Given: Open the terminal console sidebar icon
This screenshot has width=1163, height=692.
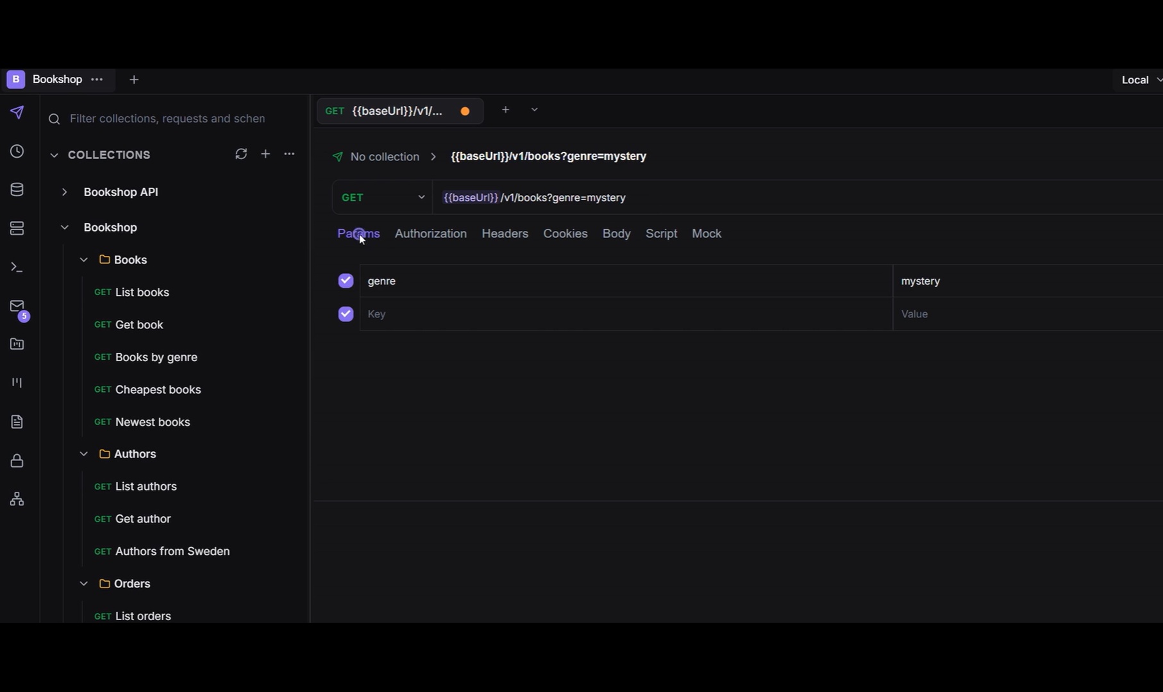Looking at the screenshot, I should pyautogui.click(x=17, y=267).
